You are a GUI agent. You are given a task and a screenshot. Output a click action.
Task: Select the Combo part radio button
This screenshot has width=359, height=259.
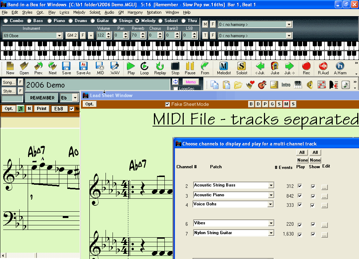6,21
